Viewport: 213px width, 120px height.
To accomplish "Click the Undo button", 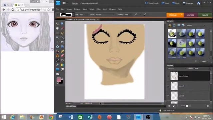I will point(165,3).
